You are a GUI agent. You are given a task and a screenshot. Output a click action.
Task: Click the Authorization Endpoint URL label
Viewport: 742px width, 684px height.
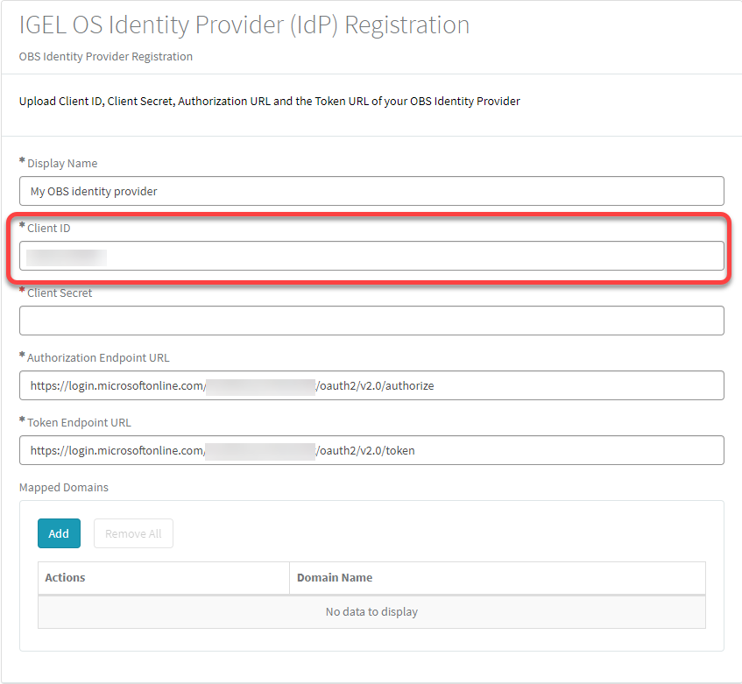pos(98,357)
